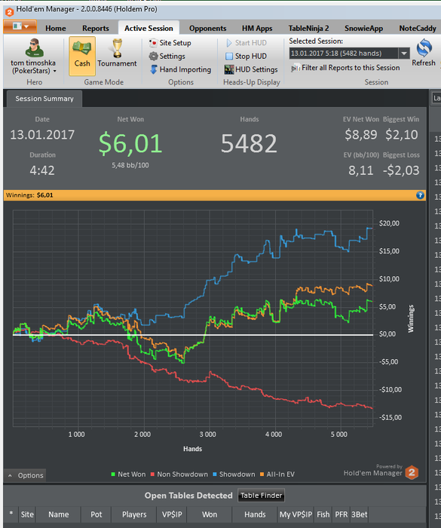The width and height of the screenshot is (441, 528).
Task: Toggle the Showdown legend entry
Action: tap(234, 474)
